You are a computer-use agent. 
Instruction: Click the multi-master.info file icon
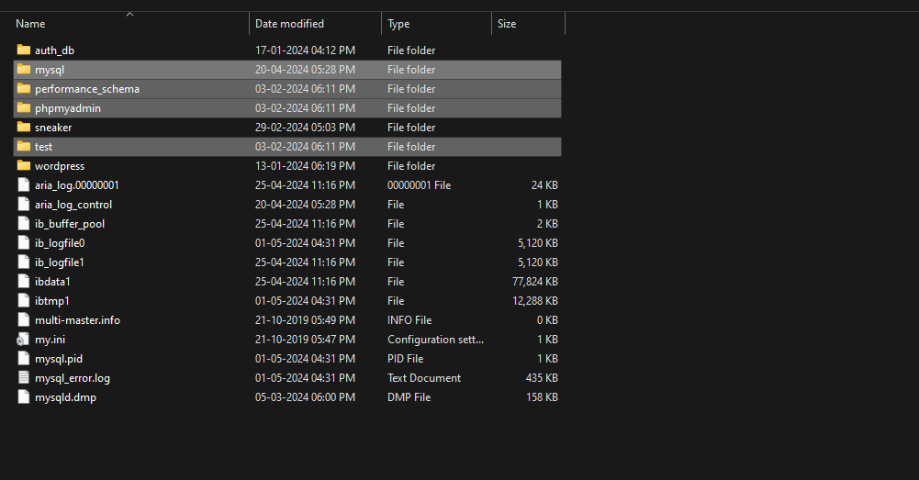[24, 320]
